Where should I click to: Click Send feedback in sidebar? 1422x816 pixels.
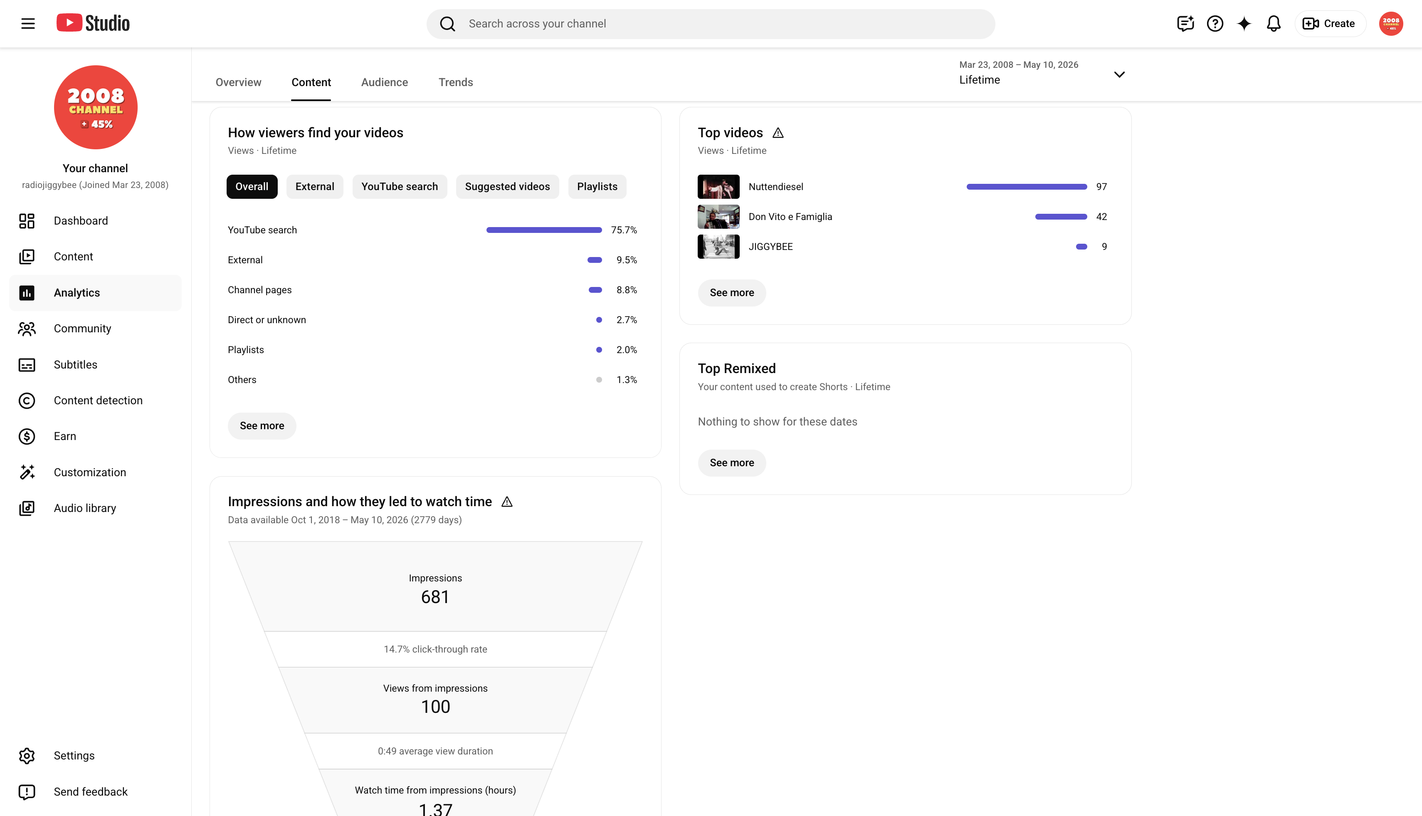click(95, 792)
